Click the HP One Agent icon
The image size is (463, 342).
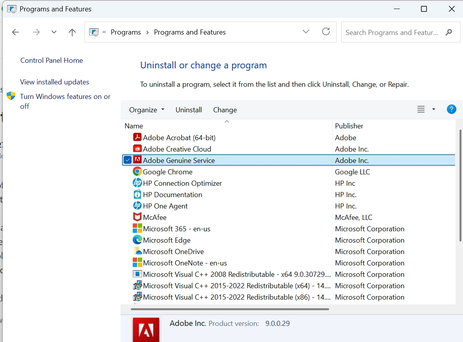point(137,206)
